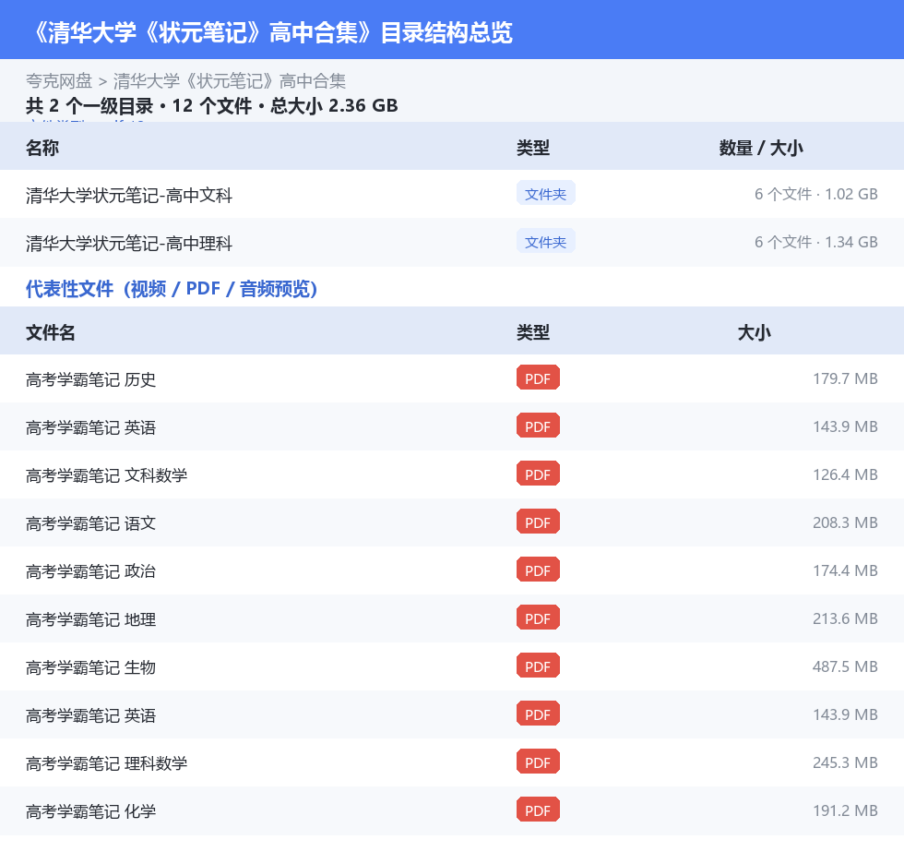
Task: Select the 174.4 MB size cell
Action: 845,570
